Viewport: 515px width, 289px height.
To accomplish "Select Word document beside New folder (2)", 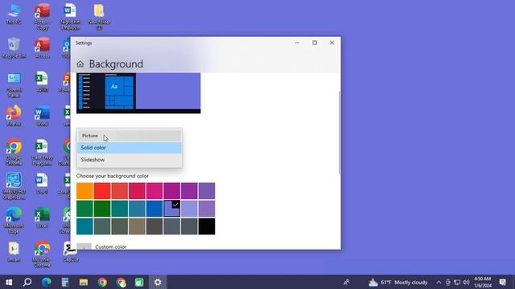I will 70,17.
